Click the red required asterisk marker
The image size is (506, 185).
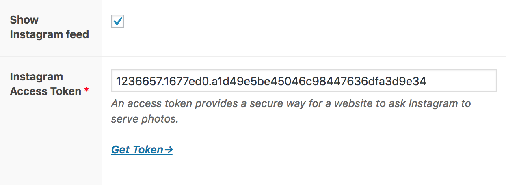86,91
